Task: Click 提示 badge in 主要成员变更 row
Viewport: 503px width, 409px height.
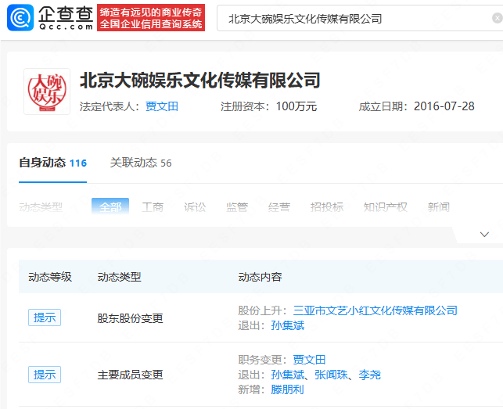Action: click(45, 375)
